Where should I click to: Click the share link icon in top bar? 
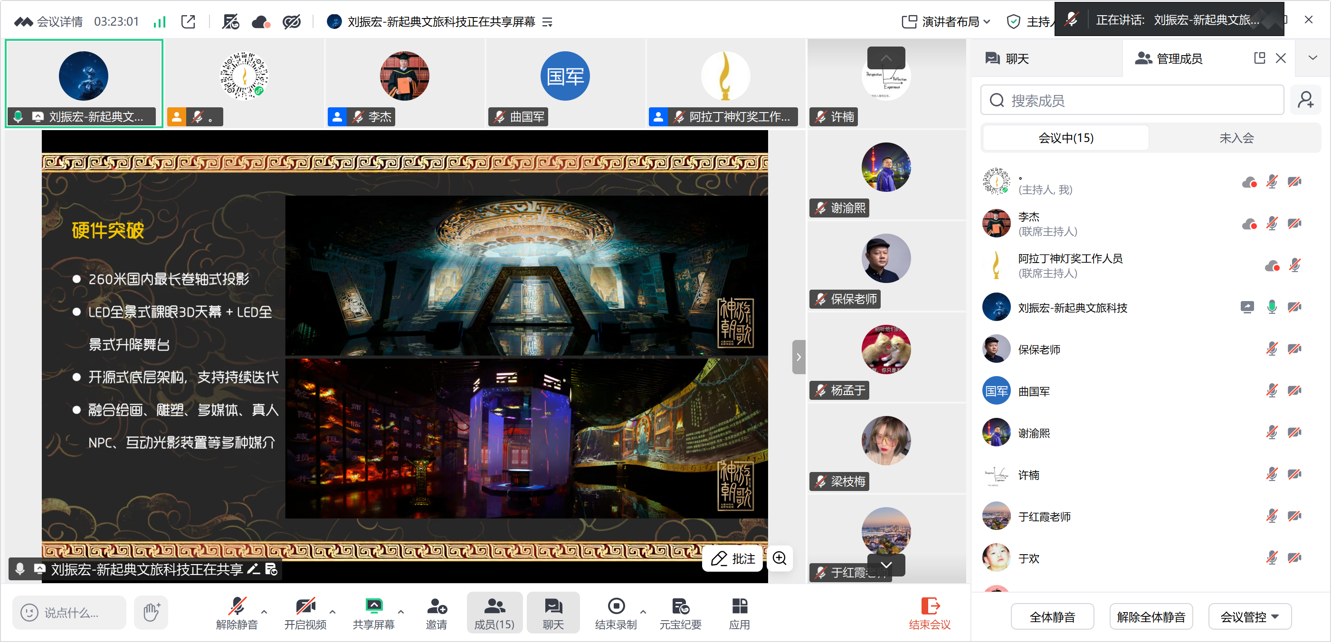pyautogui.click(x=188, y=22)
